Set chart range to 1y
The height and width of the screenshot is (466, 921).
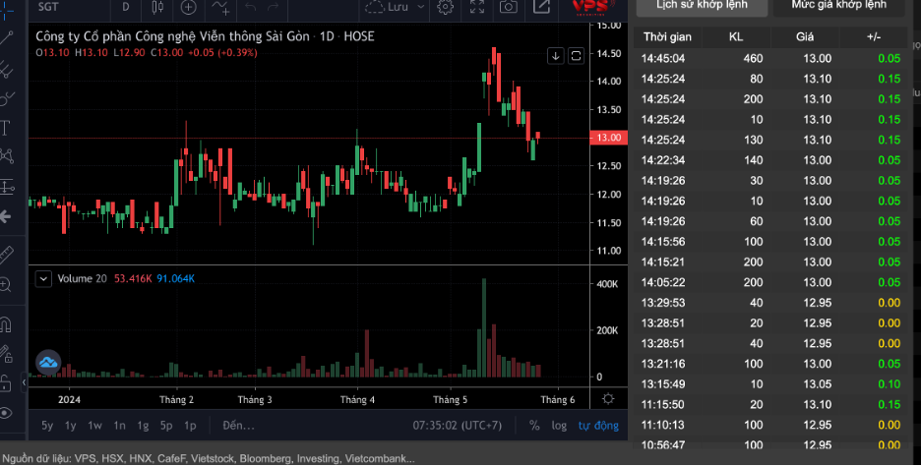click(x=71, y=426)
